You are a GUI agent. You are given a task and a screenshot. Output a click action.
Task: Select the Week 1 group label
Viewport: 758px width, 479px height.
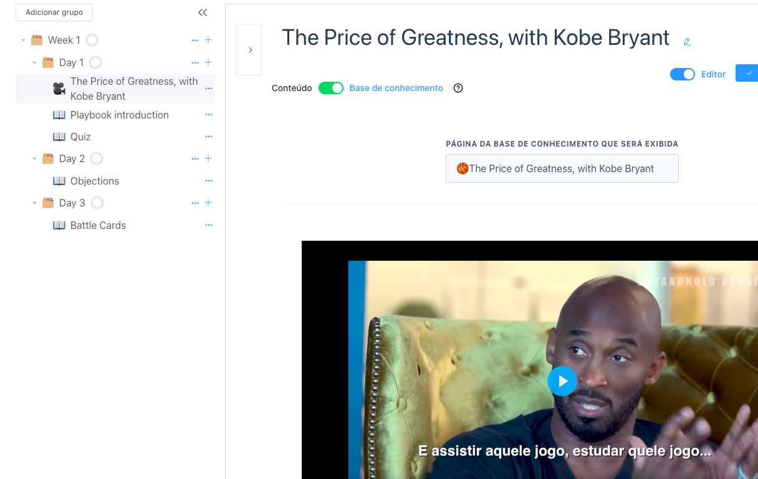pyautogui.click(x=64, y=40)
